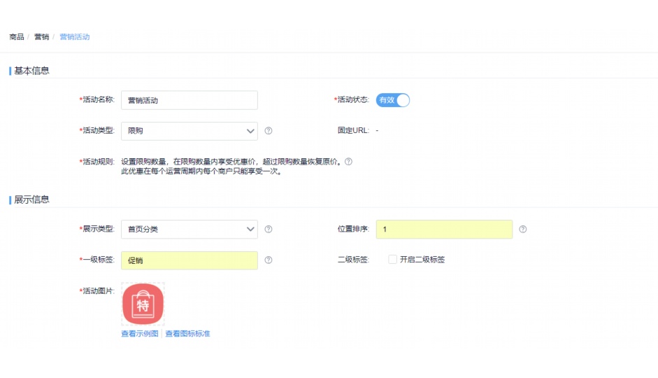Expand the 展示类型 首页分类 dropdown

coord(189,229)
